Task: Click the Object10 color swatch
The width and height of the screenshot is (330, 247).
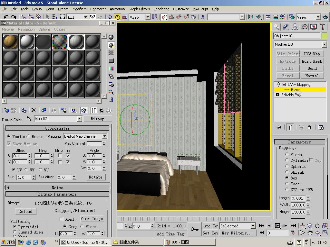Action: coord(324,36)
